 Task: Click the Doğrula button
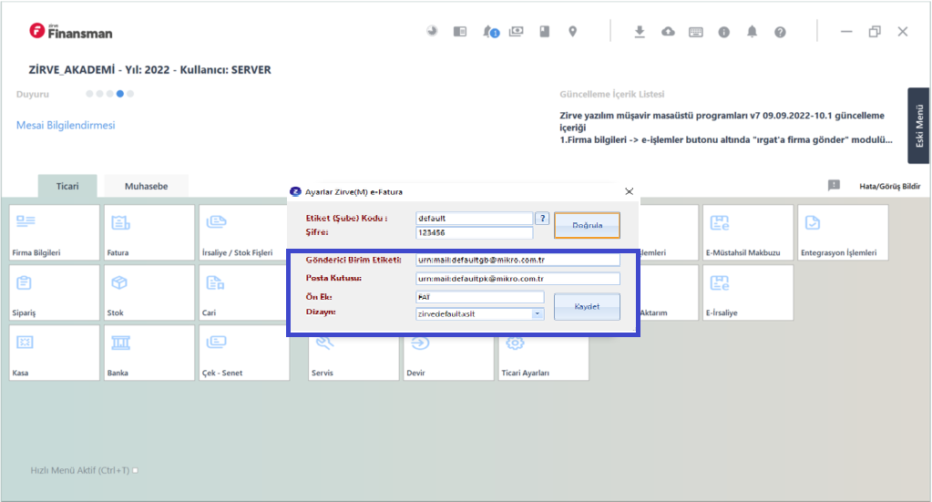point(588,225)
